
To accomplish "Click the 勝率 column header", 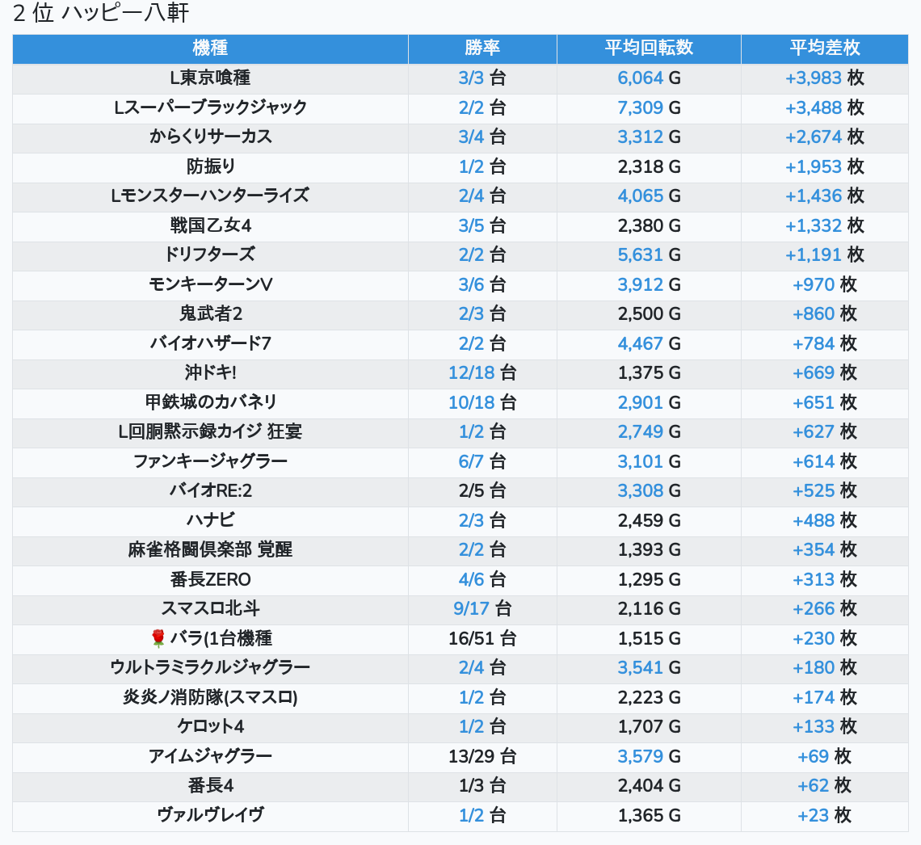I will click(x=482, y=48).
